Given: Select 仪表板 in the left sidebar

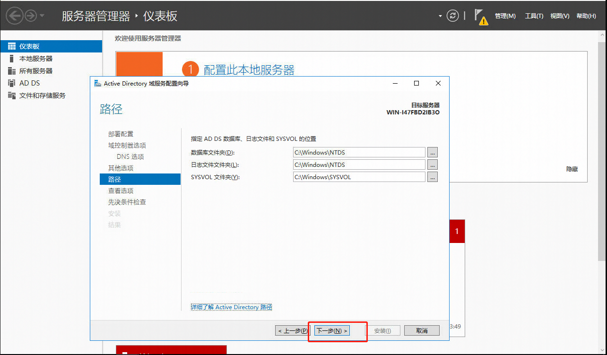Looking at the screenshot, I should click(51, 46).
